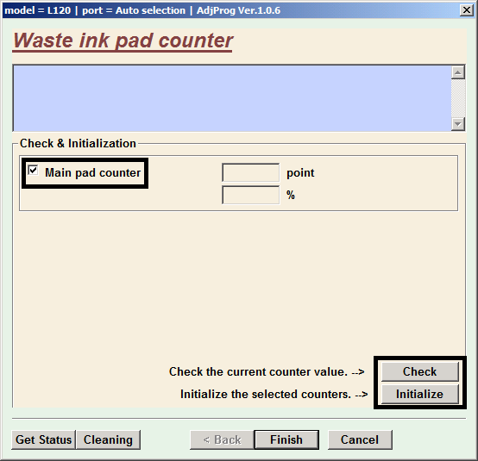Click the 'Check & Initialization' group label
Image resolution: width=478 pixels, height=461 pixels.
pos(78,143)
